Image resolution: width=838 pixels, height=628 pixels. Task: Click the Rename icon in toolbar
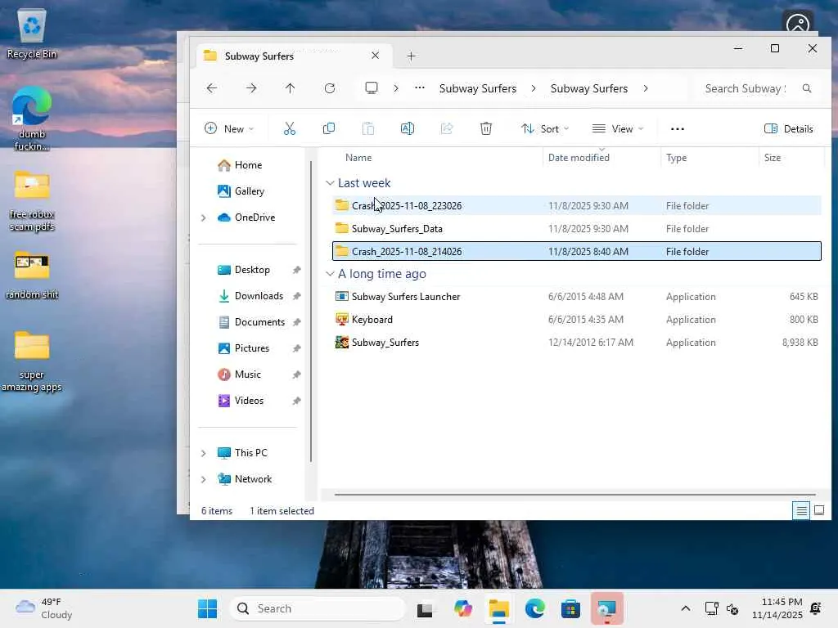(x=408, y=128)
